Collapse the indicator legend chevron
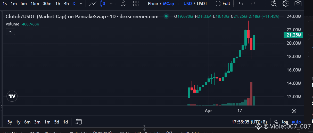 tap(10, 32)
